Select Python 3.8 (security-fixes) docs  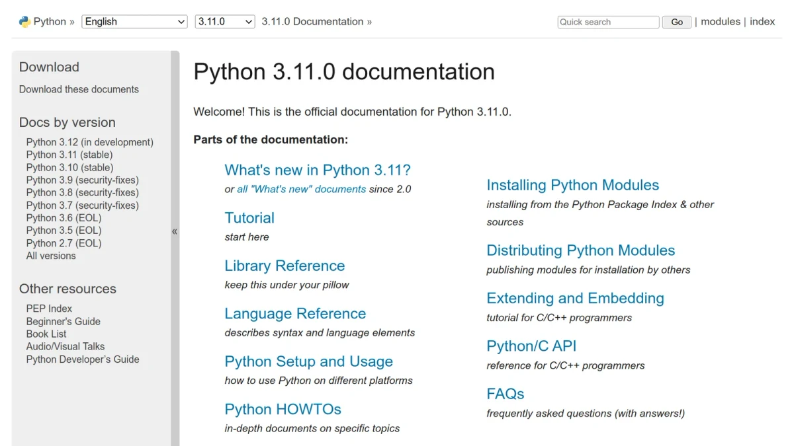[x=83, y=192]
